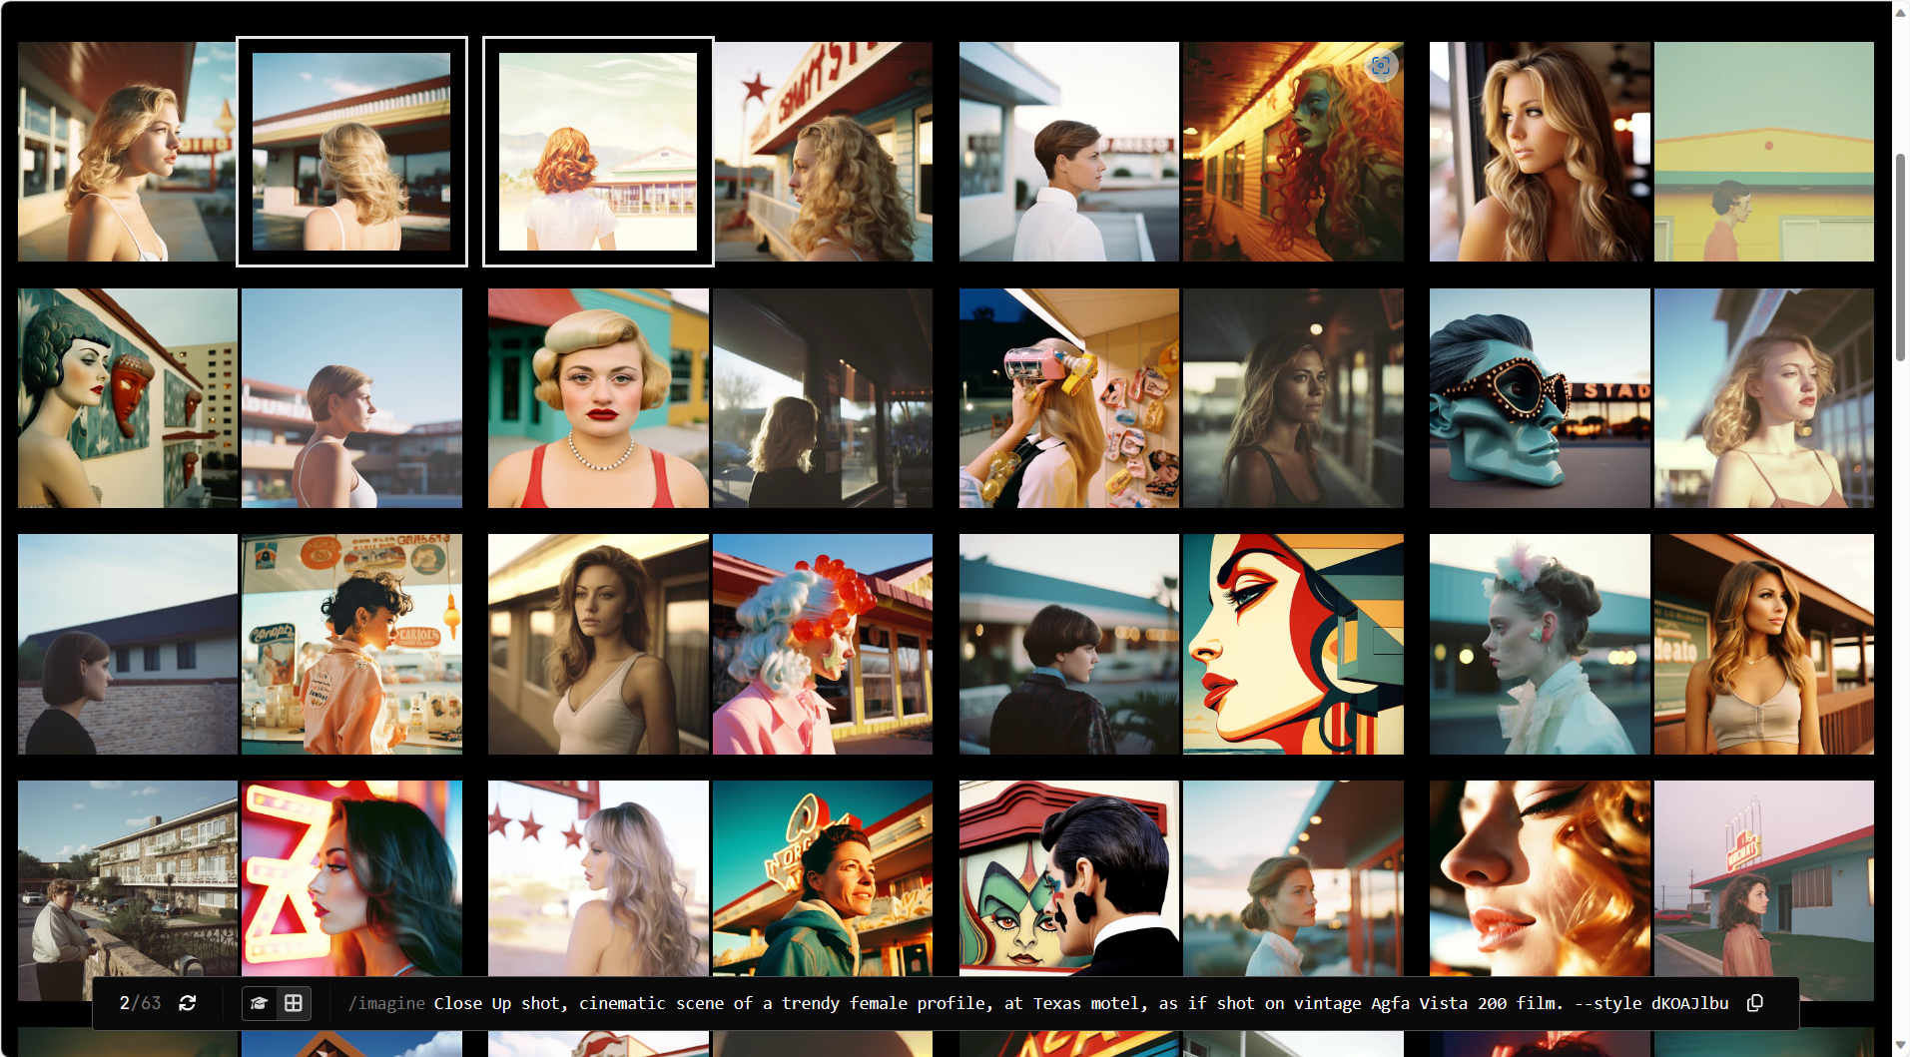Click the refresh icon next to 2/63
The width and height of the screenshot is (1910, 1057).
point(187,1003)
